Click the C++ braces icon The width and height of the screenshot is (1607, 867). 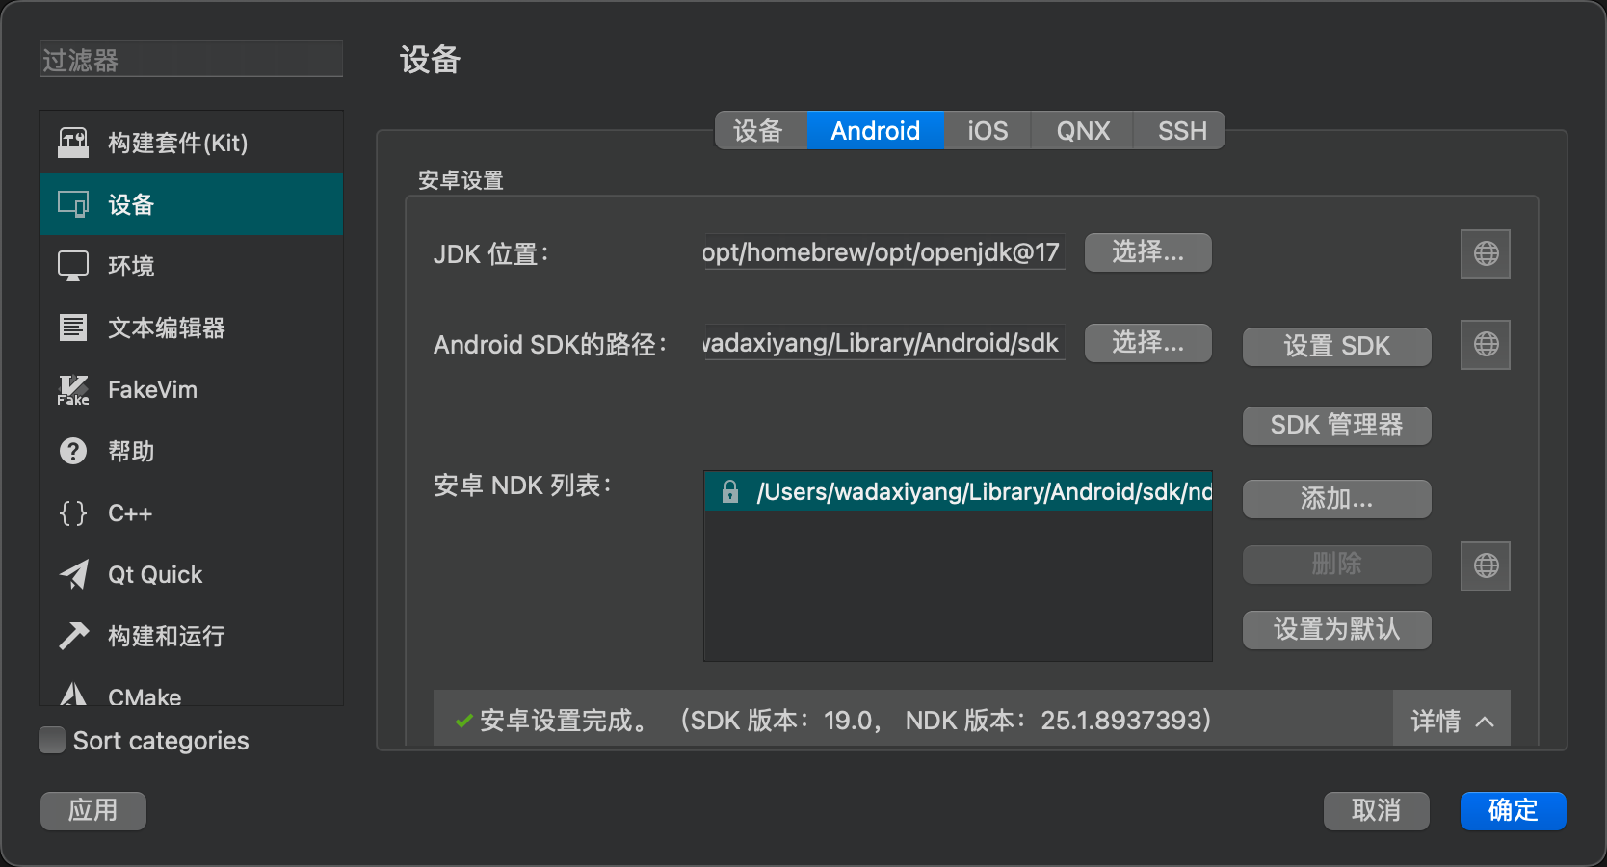pos(73,512)
